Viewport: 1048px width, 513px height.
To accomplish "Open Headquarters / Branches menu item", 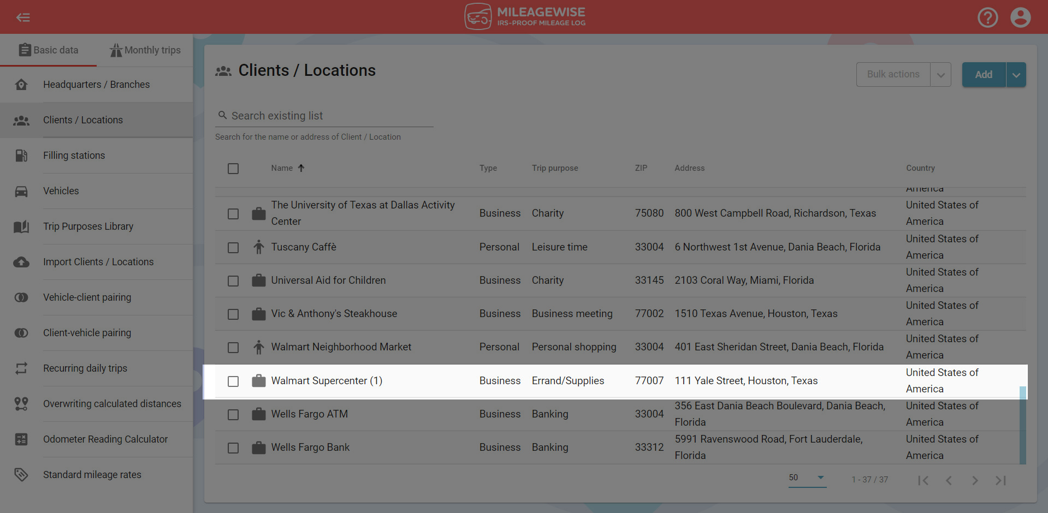I will [x=97, y=85].
